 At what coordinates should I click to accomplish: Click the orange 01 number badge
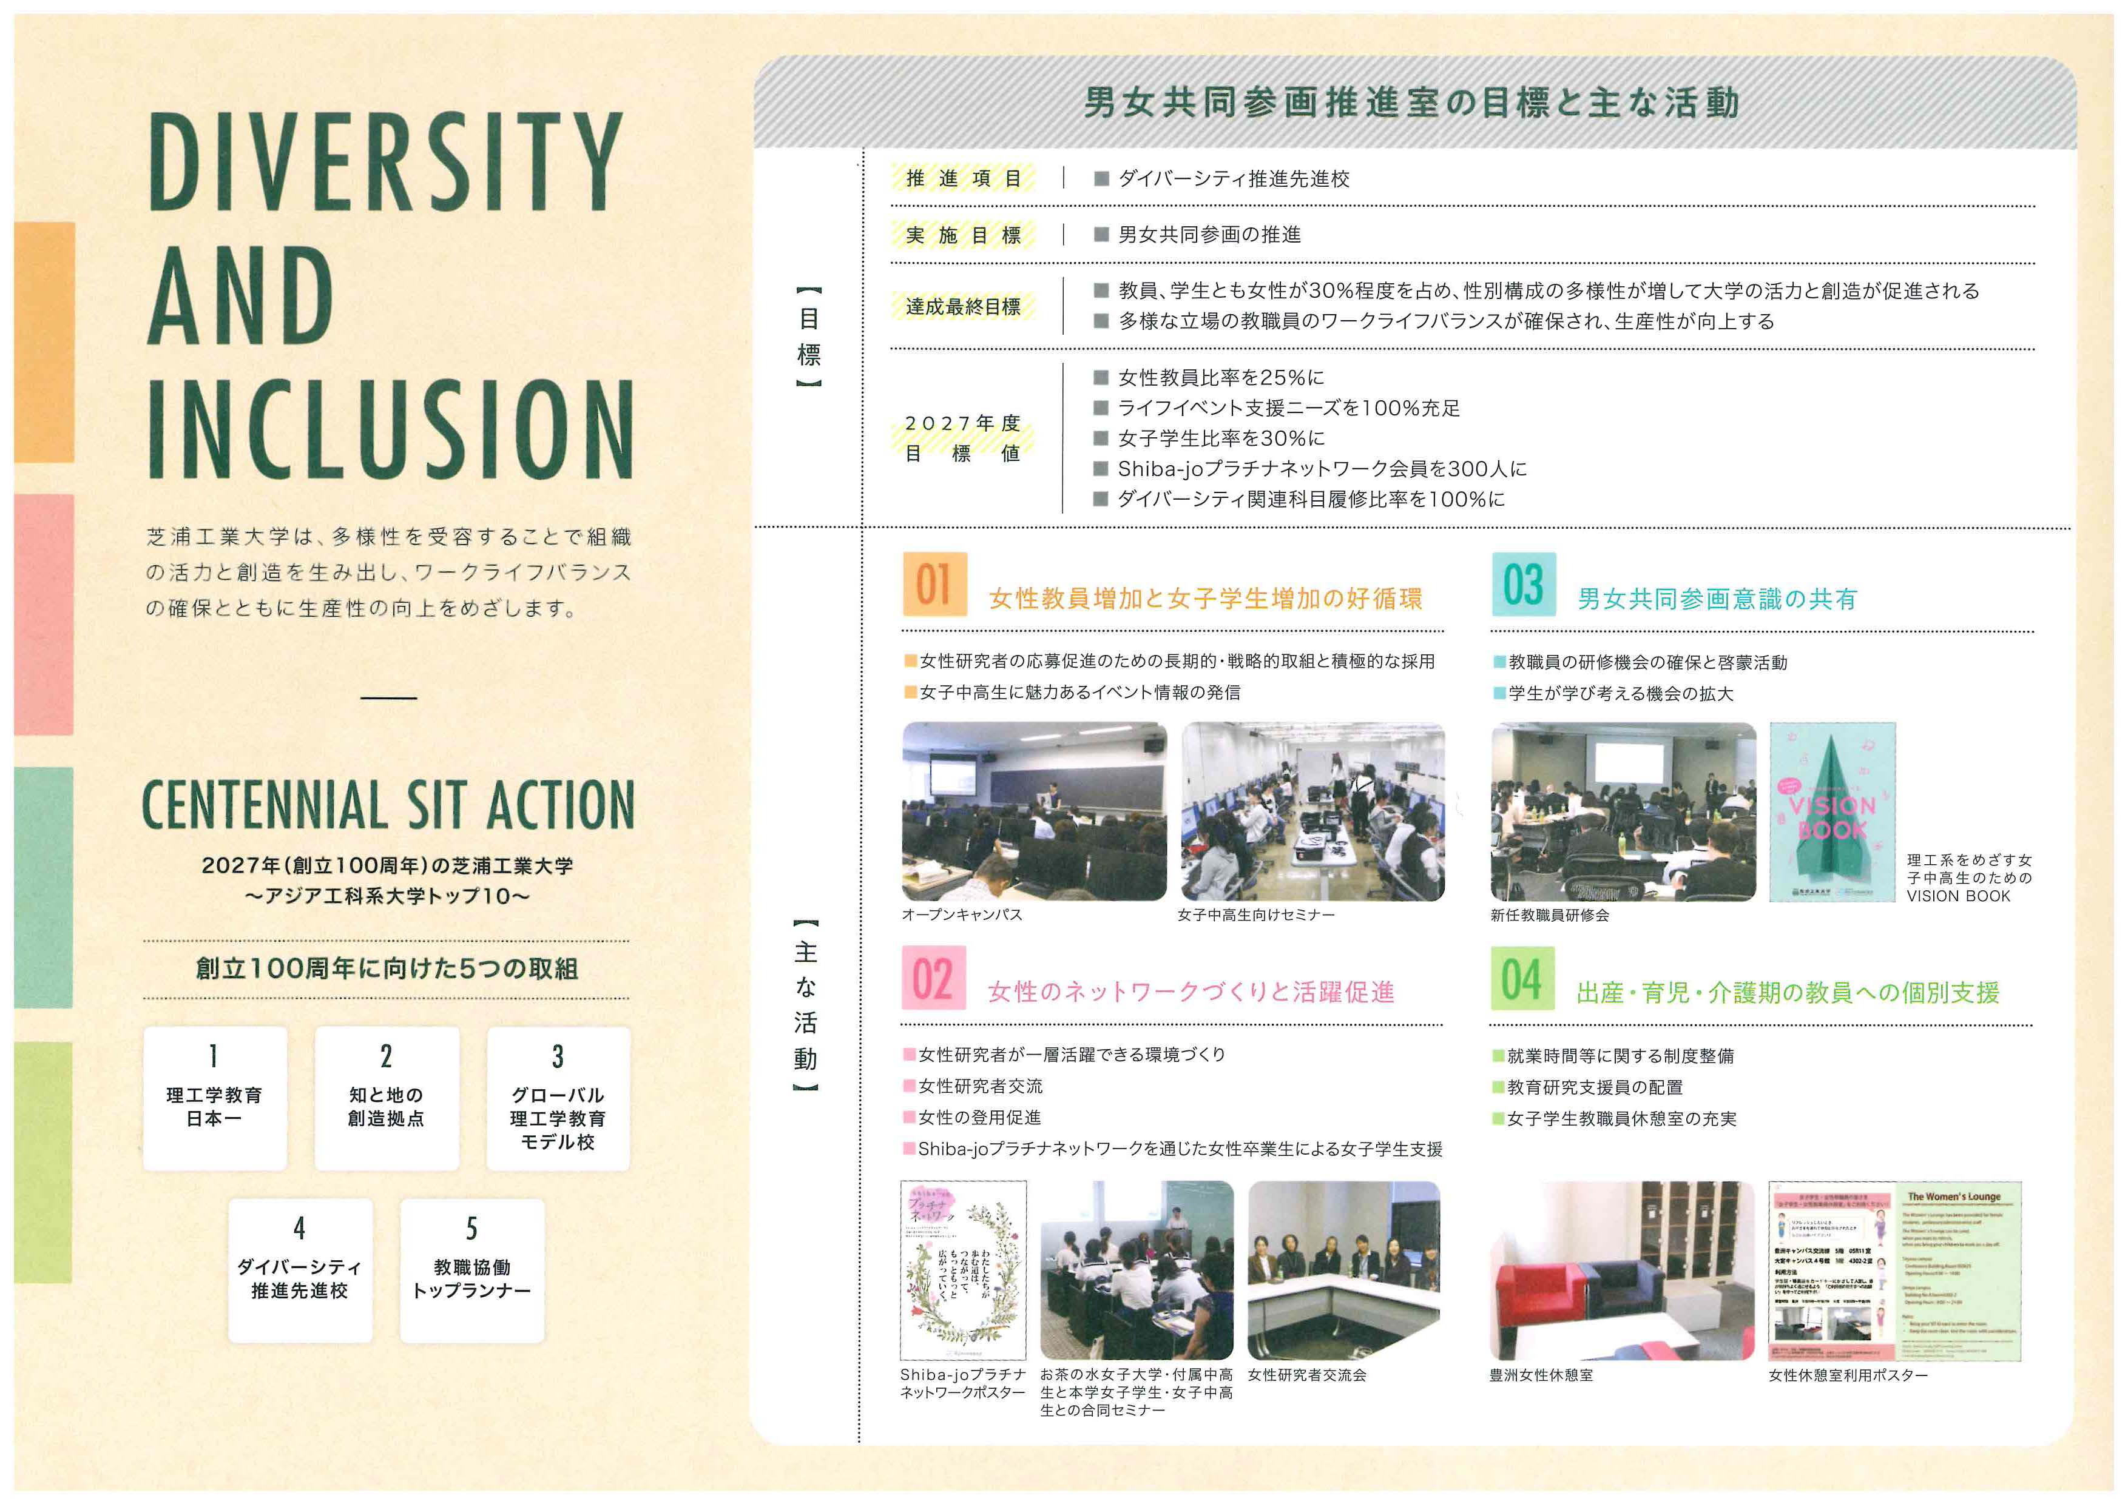(x=934, y=585)
